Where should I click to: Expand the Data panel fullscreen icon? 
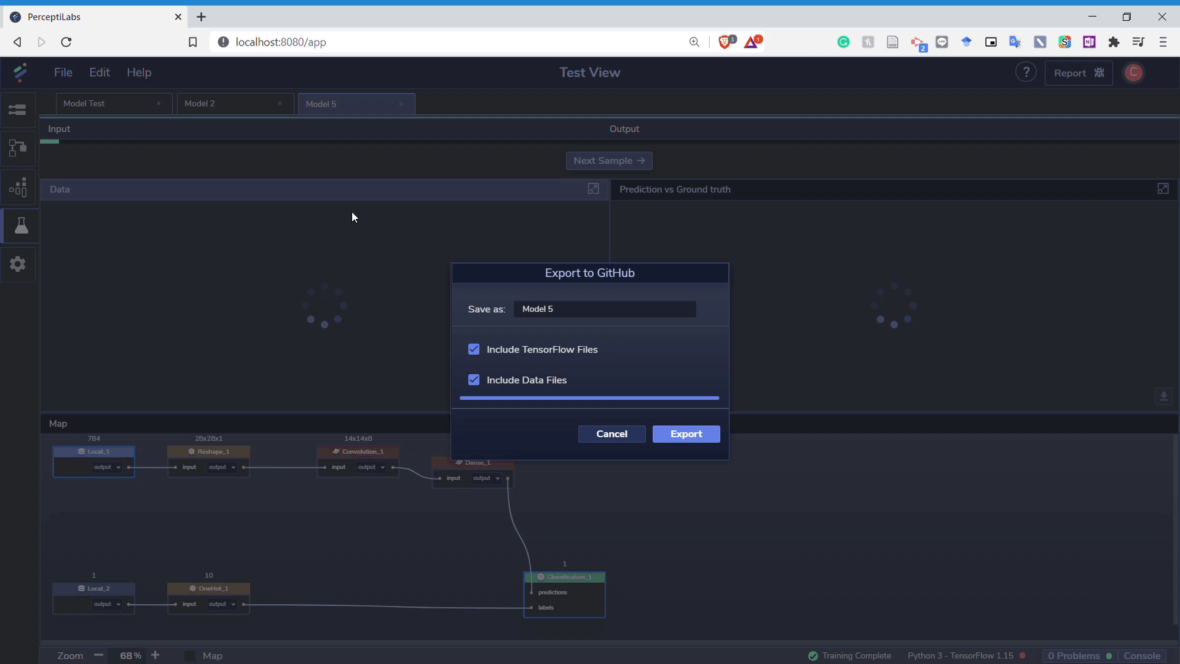coord(593,189)
